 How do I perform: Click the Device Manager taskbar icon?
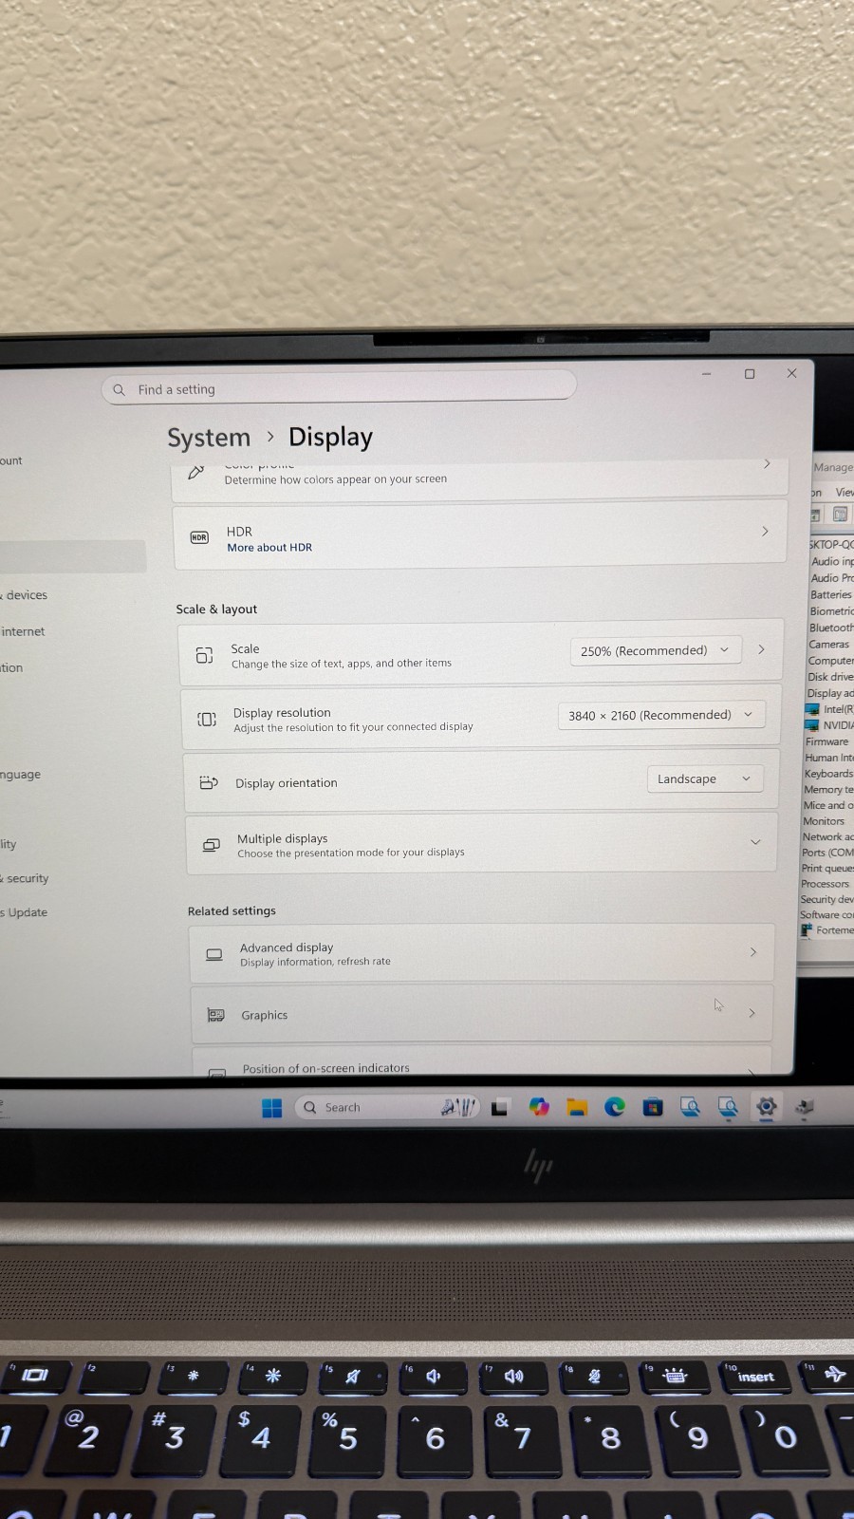coord(805,1105)
